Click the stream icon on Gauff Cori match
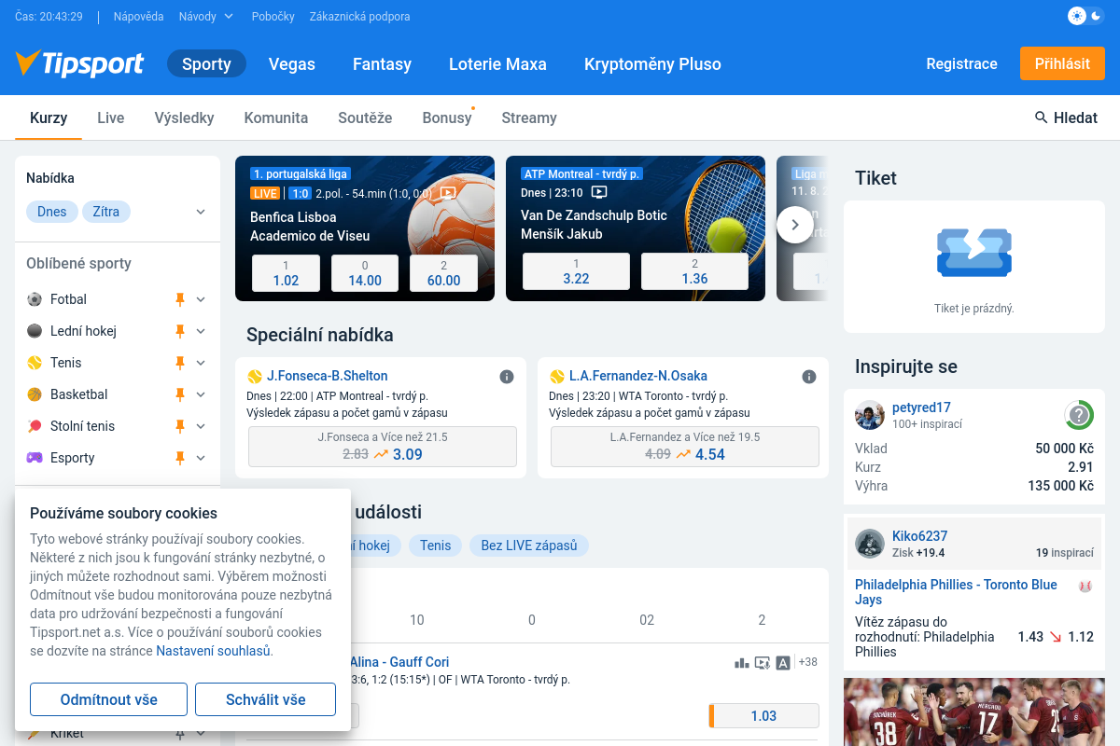 [x=763, y=663]
